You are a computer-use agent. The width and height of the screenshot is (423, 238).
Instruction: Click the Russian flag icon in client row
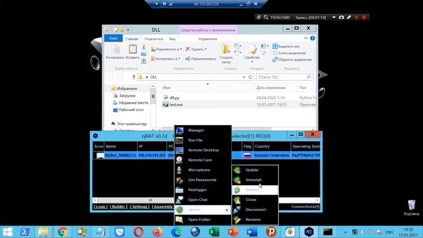coord(247,155)
